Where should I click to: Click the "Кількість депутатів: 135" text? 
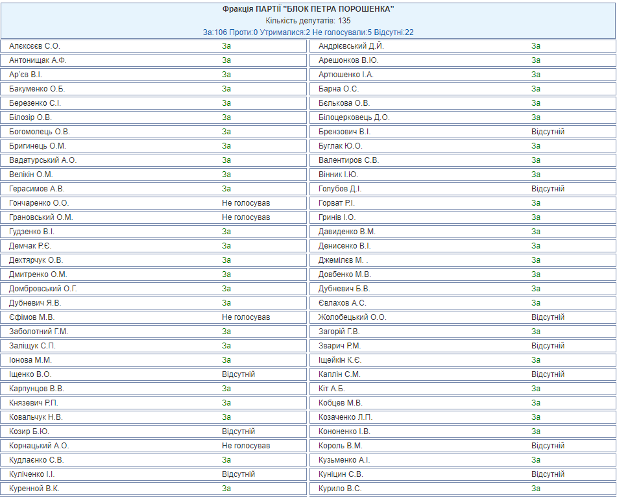tap(308, 21)
